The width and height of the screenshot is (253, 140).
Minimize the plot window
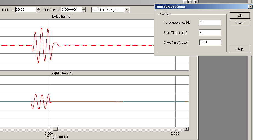click(185, 2)
